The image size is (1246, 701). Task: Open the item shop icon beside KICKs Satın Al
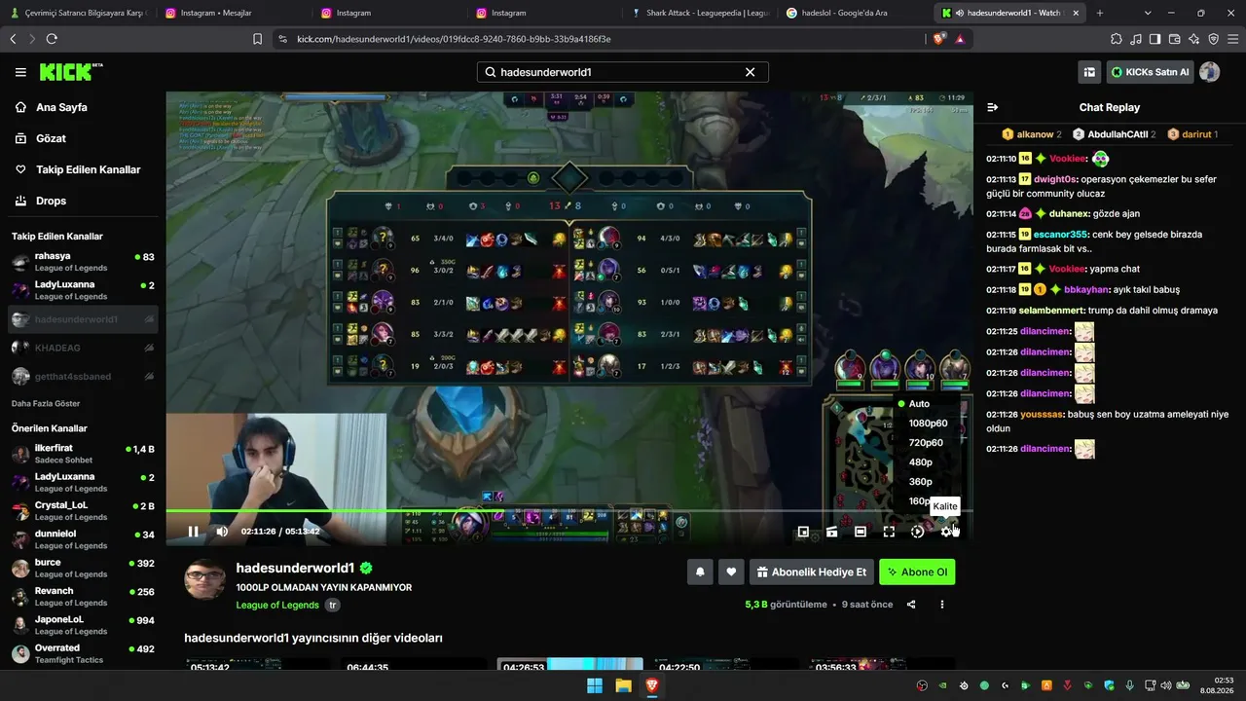[1089, 72]
